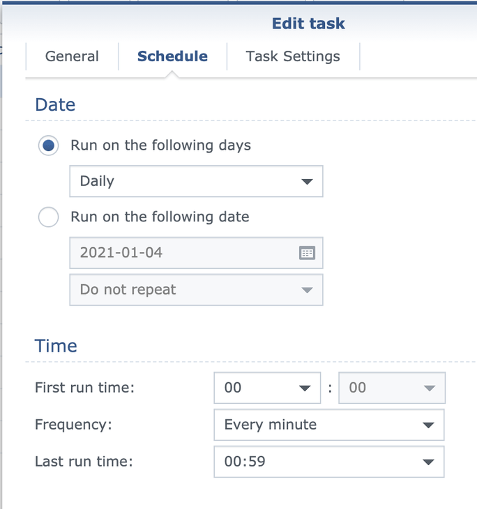477x509 pixels.
Task: Switch to the Task Settings tab
Action: tap(293, 57)
